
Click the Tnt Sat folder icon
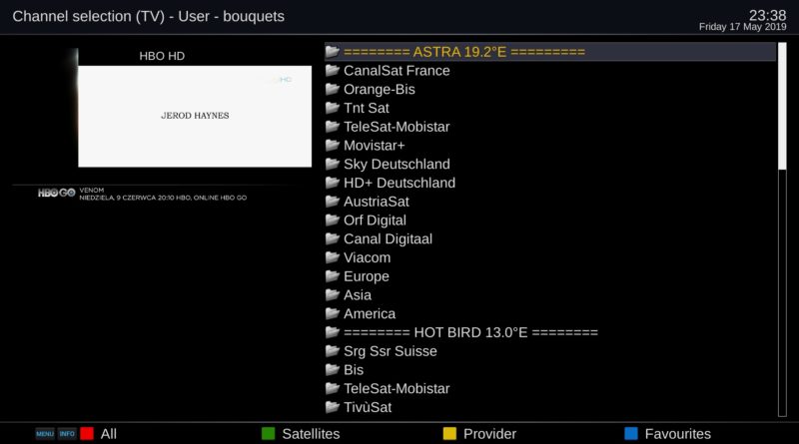(333, 108)
